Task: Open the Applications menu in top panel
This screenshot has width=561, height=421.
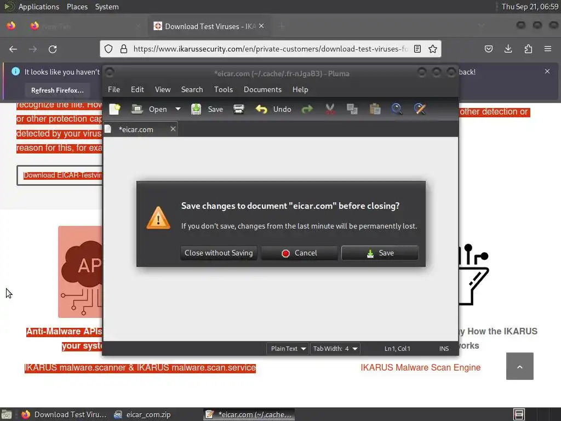Action: [39, 7]
